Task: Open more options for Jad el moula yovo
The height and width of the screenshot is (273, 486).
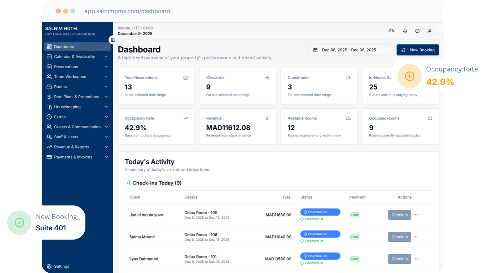Action: point(417,215)
